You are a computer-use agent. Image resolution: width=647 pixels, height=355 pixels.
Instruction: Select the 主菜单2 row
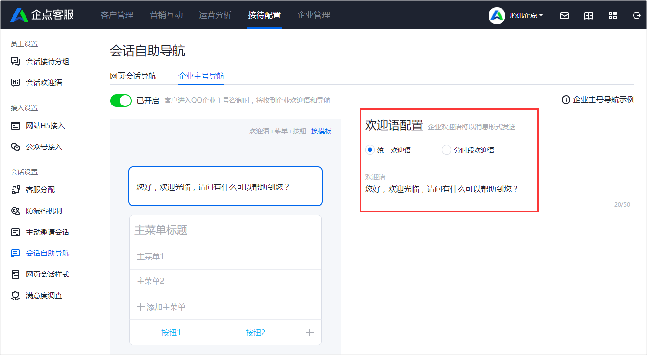(225, 281)
